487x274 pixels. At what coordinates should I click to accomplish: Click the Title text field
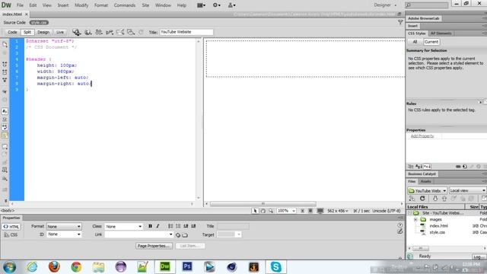pyautogui.click(x=186, y=32)
